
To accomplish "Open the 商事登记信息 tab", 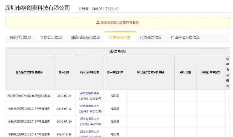I will pyautogui.click(x=20, y=37).
